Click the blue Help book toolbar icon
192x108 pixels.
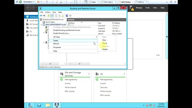[67, 16]
